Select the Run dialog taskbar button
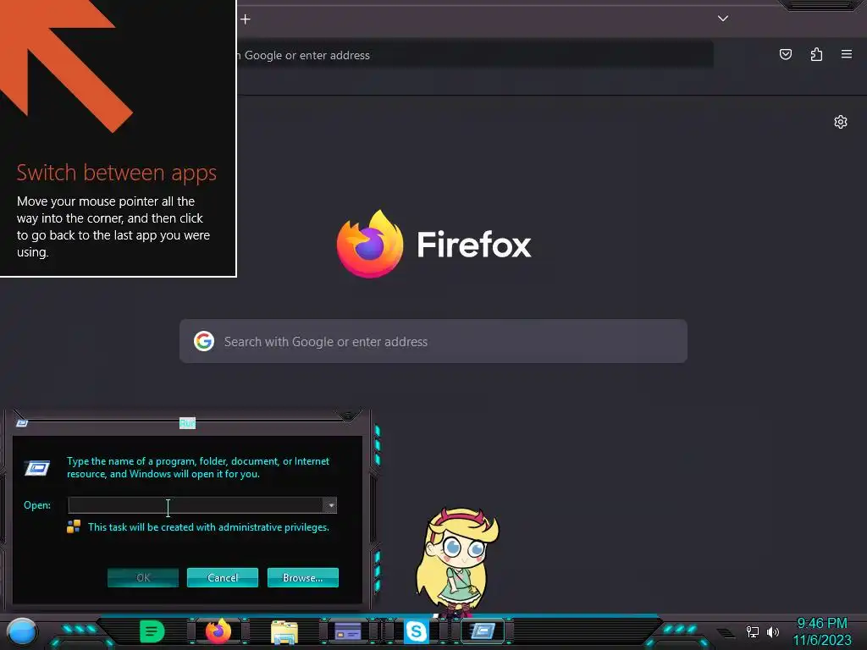867x650 pixels. [x=483, y=631]
